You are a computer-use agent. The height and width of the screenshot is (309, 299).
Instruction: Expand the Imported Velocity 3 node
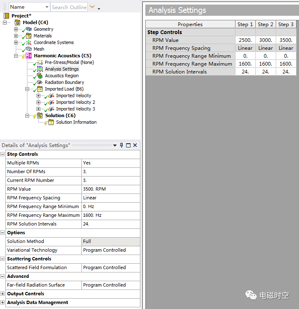pyautogui.click(x=39, y=109)
